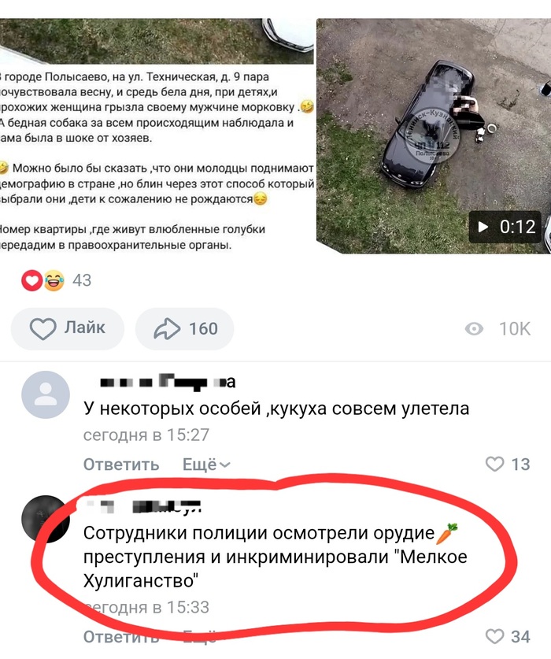Open the 43 reactions count
Viewport: 551px width, 659px height.
coord(82,280)
